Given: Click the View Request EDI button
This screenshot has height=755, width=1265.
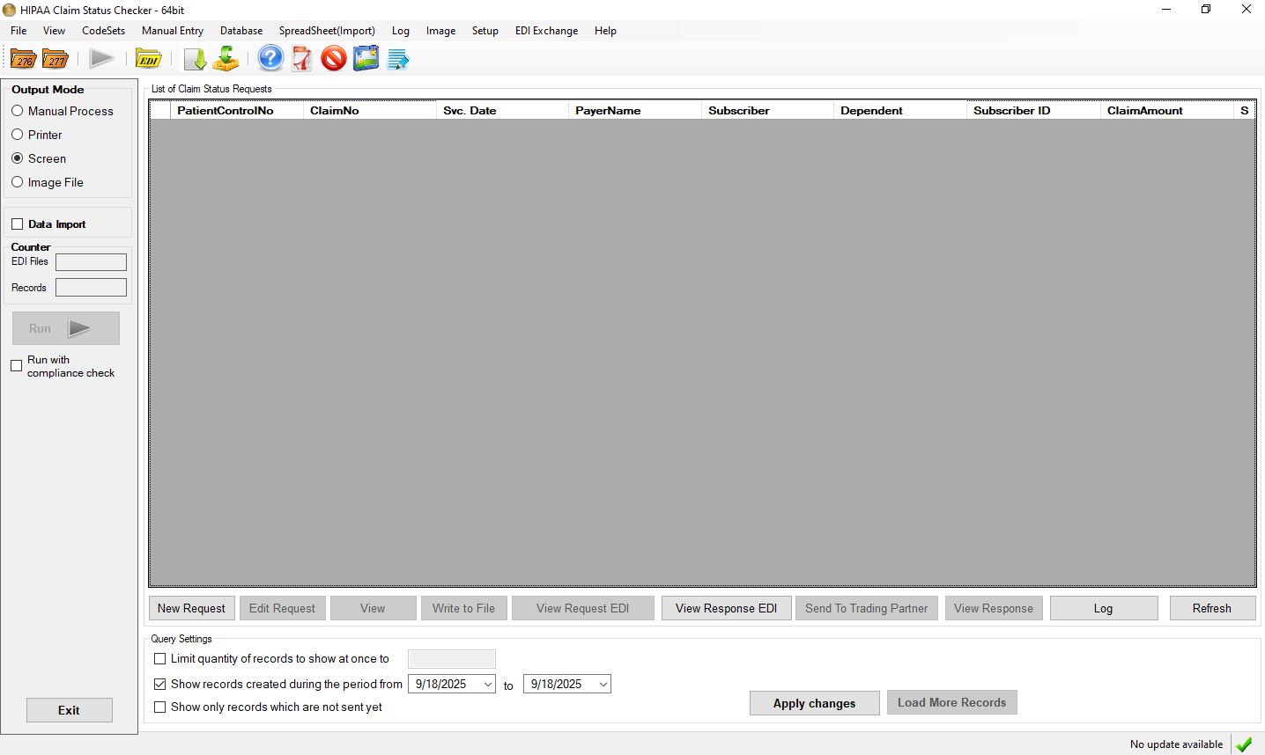Looking at the screenshot, I should click(x=583, y=608).
